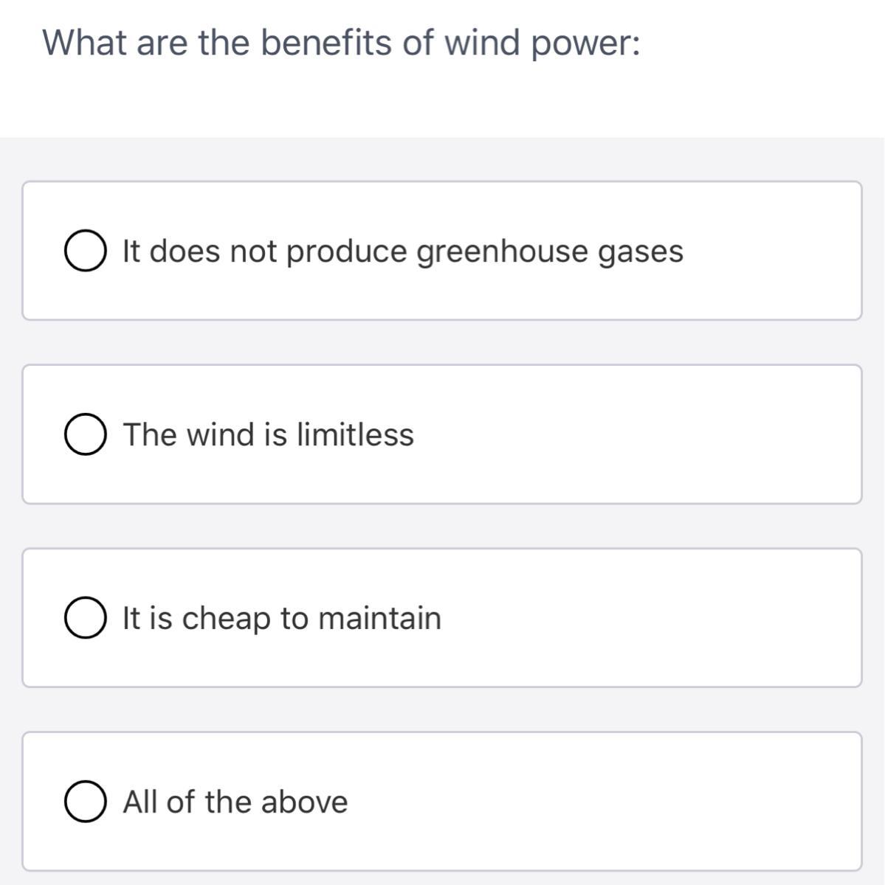The height and width of the screenshot is (885, 885).
Task: Tap the word 'maintain' in the third option
Action: [379, 618]
